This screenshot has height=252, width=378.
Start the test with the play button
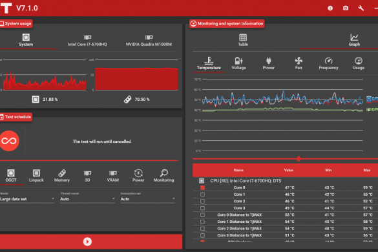click(x=87, y=242)
